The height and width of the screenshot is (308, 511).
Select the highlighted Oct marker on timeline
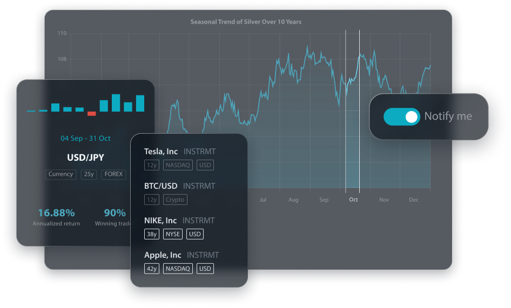(x=353, y=200)
